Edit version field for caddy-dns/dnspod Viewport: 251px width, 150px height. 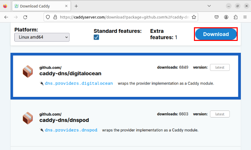tap(219, 114)
